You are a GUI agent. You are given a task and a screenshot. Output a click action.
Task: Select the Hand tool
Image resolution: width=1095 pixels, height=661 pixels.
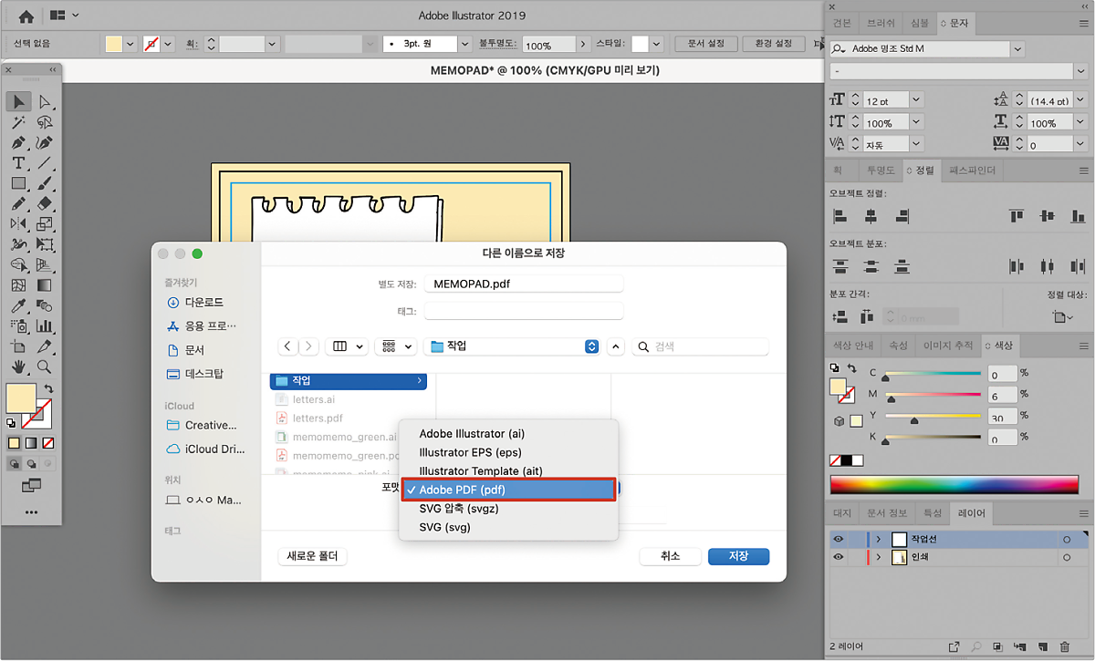click(x=18, y=367)
